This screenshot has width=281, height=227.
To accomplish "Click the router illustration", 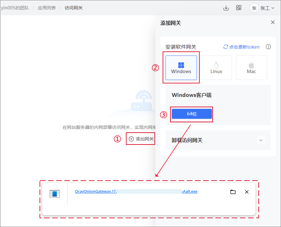I will click(141, 100).
